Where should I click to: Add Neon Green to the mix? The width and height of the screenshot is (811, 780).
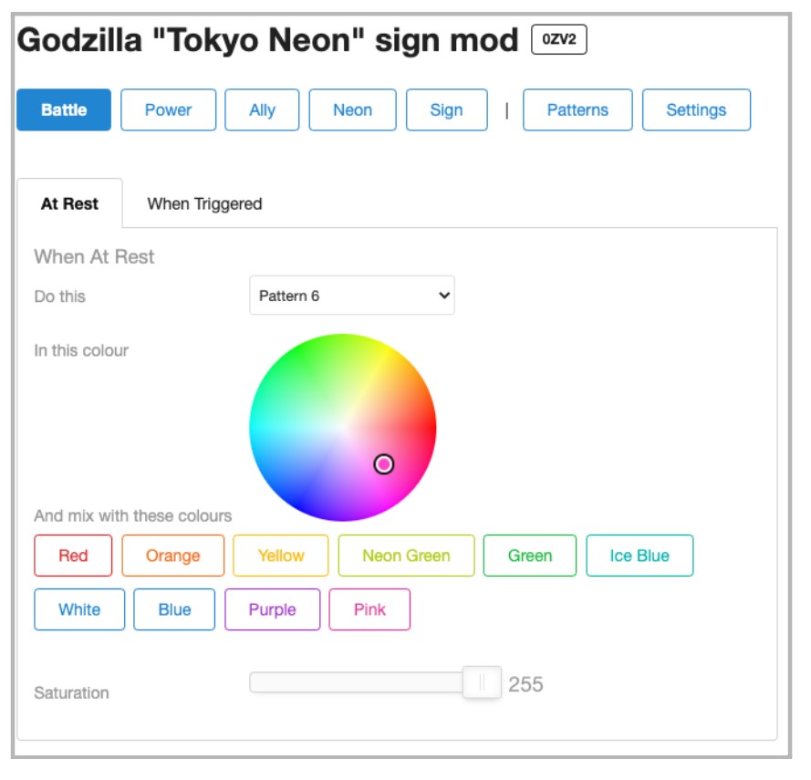pyautogui.click(x=407, y=556)
